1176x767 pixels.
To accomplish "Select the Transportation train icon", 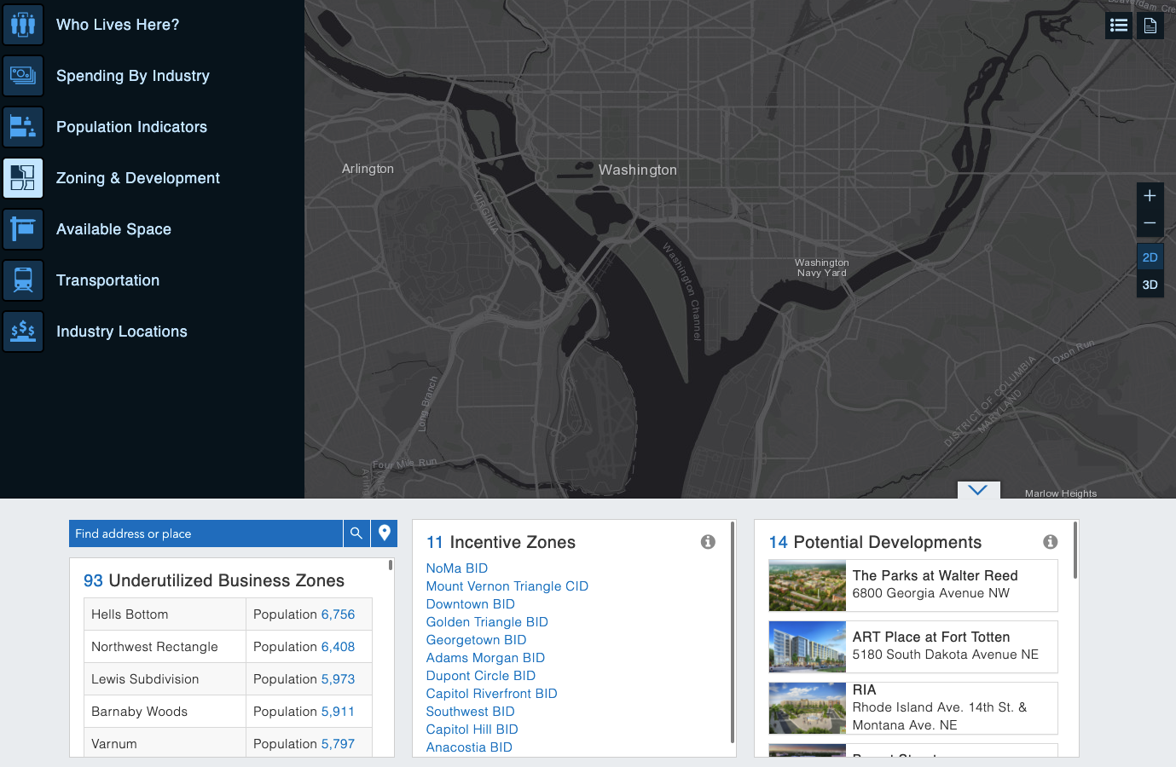I will click(23, 280).
